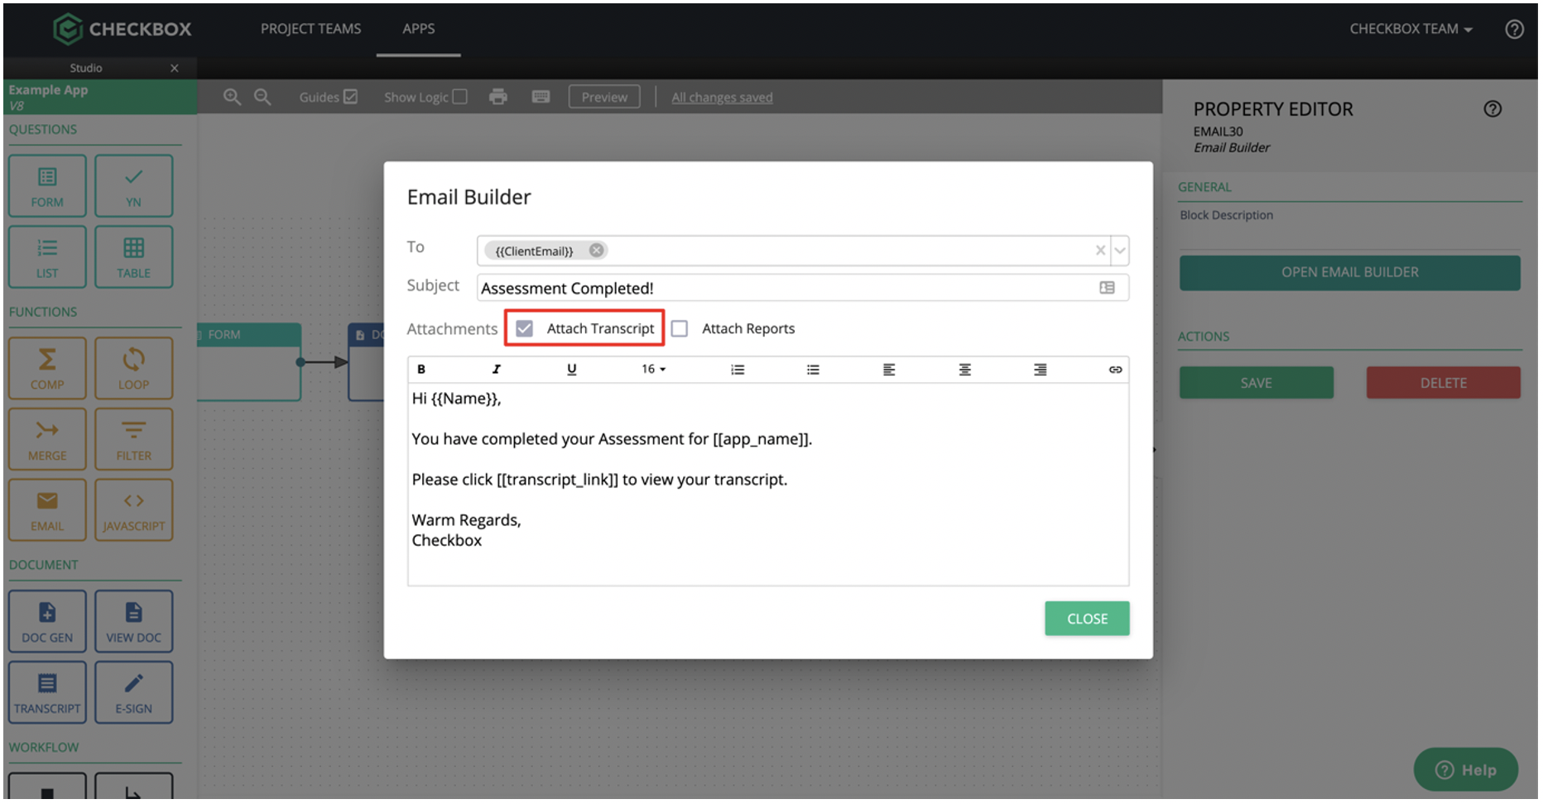The image size is (1543, 804).
Task: Uncheck Attach Transcript checkbox
Action: coord(524,329)
